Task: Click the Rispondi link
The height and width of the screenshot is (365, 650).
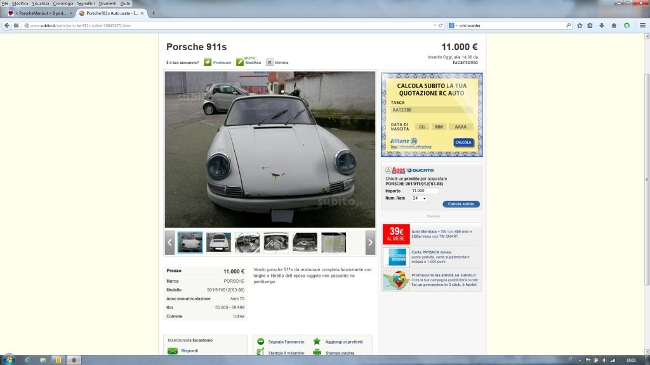Action: tap(189, 351)
